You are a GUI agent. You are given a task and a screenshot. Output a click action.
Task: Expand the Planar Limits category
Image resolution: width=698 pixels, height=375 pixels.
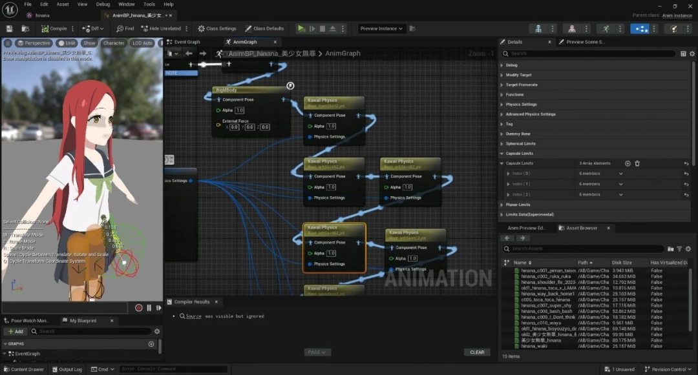point(502,205)
